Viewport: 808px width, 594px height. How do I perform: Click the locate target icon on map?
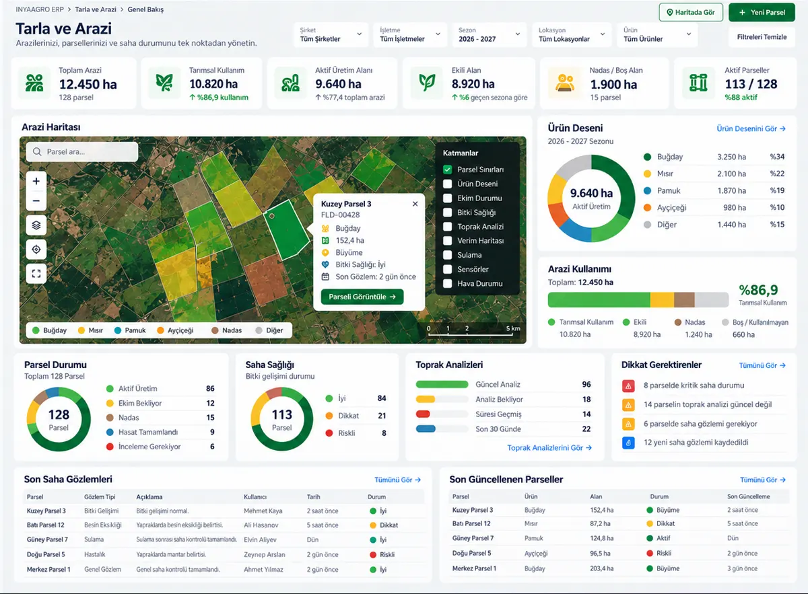36,250
